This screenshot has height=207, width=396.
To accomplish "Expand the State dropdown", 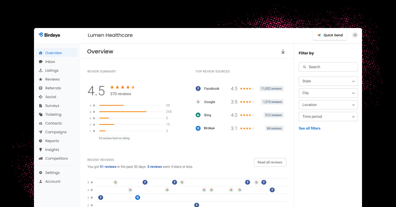I will point(328,81).
